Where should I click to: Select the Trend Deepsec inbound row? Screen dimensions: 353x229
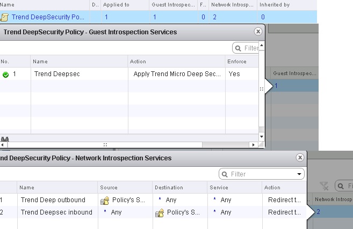56,212
